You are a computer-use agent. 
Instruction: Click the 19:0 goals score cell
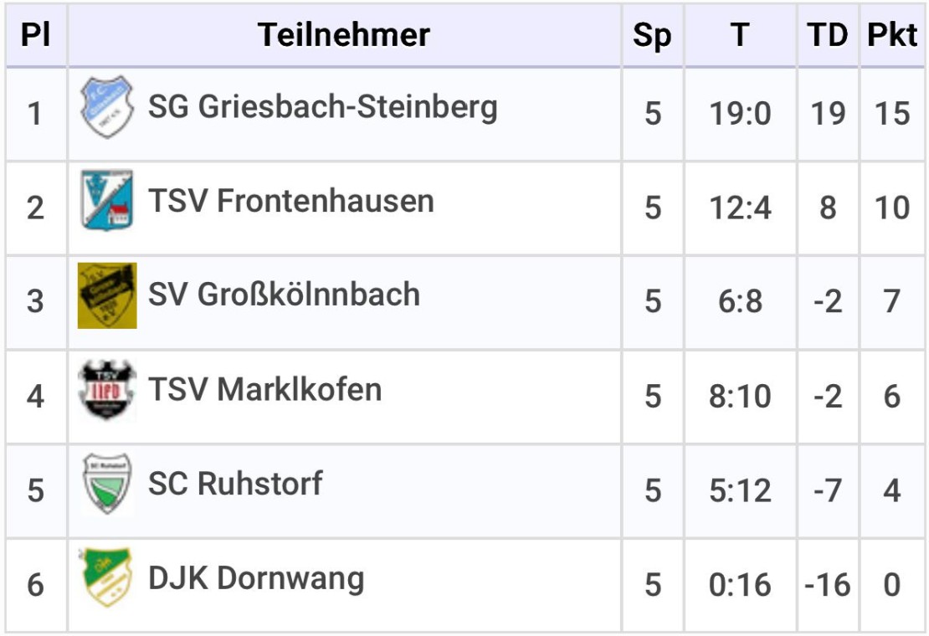(x=740, y=113)
